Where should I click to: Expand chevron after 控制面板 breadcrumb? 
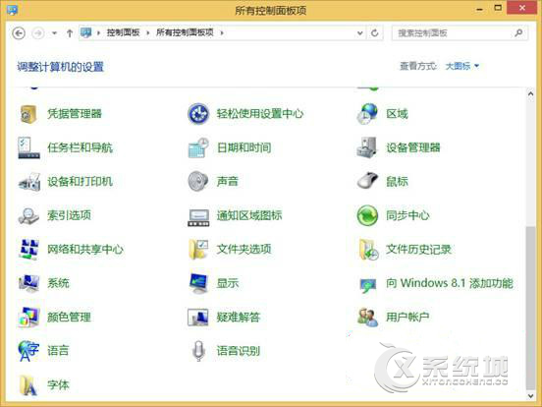pyautogui.click(x=148, y=32)
